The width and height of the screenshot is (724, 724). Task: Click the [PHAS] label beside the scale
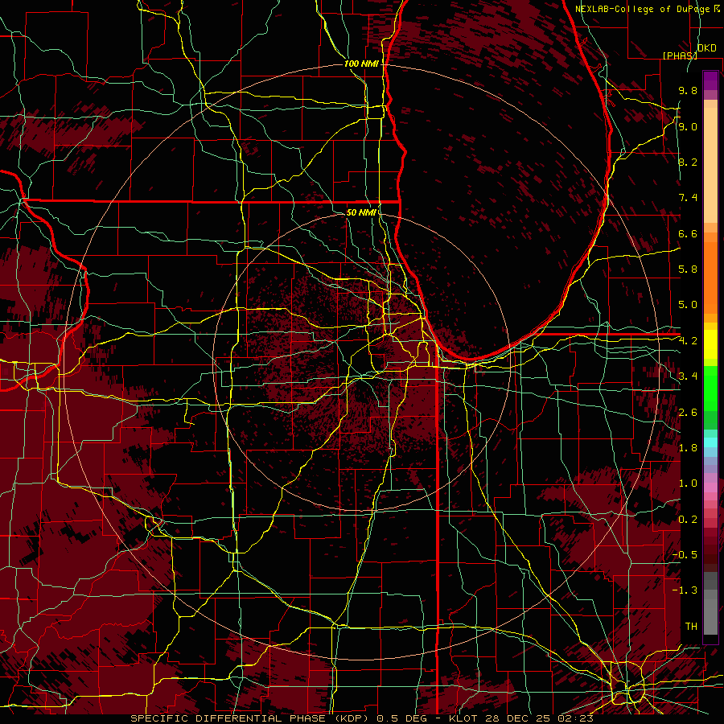pyautogui.click(x=680, y=56)
